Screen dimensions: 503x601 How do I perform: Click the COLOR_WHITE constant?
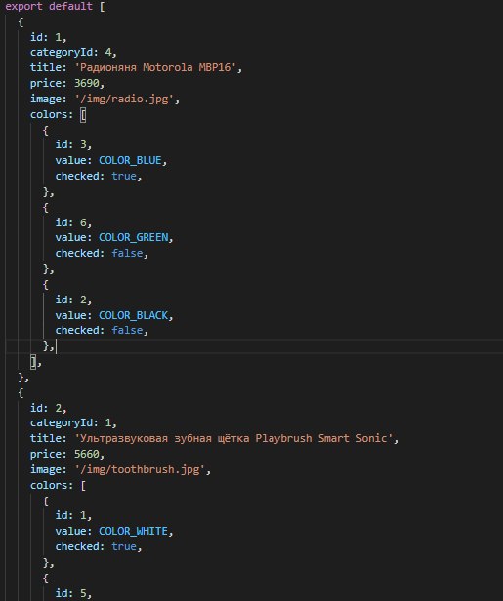pos(133,531)
